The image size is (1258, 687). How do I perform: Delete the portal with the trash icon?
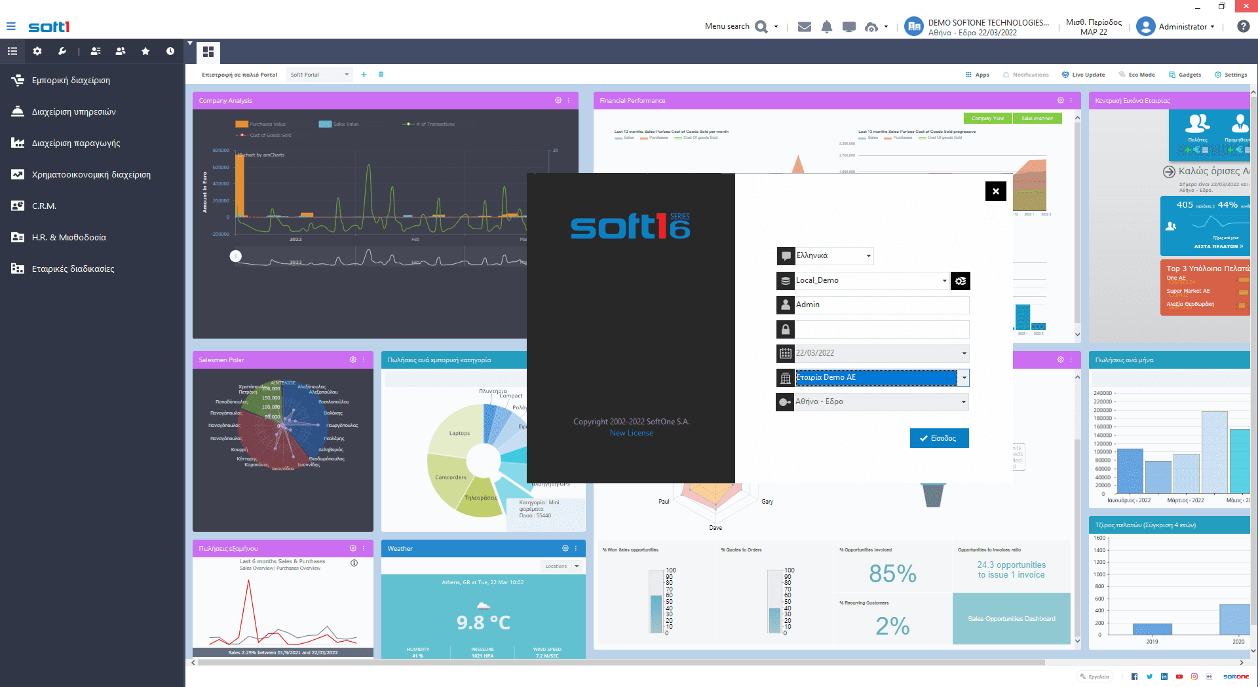pos(381,75)
